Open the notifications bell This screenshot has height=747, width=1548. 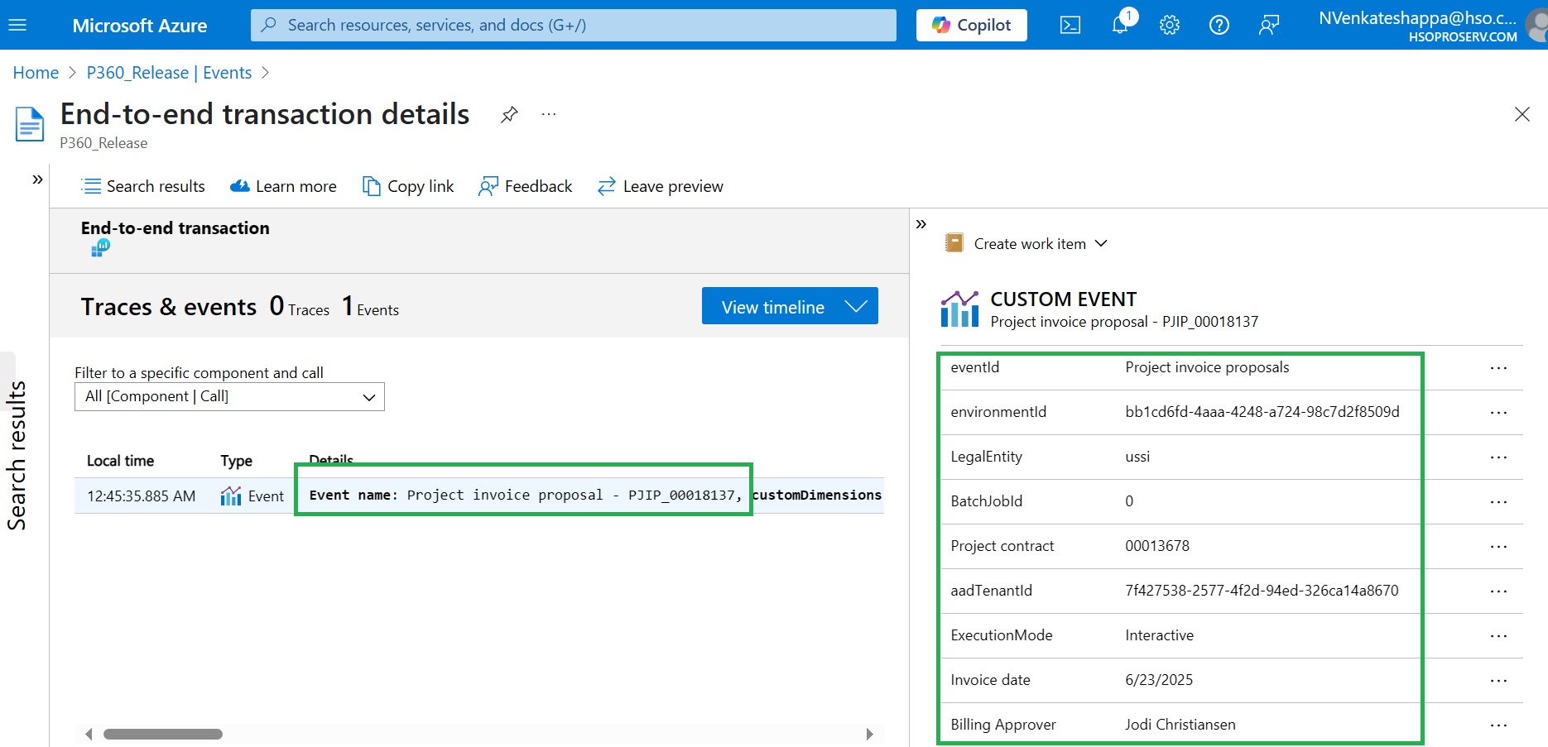(1120, 25)
